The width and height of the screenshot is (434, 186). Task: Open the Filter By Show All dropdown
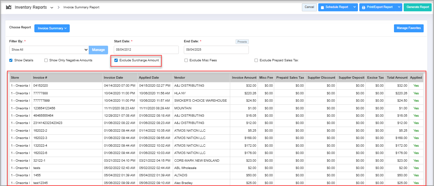(49, 50)
